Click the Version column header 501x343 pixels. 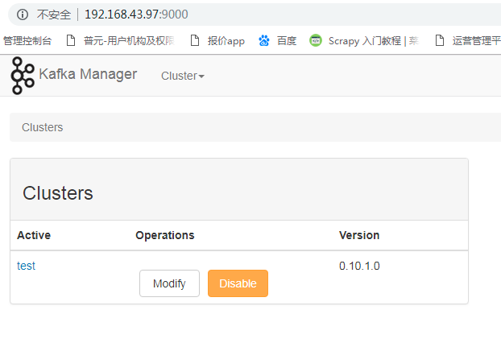(x=359, y=235)
